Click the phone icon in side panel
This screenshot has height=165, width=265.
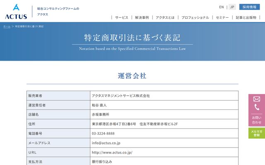(257, 107)
